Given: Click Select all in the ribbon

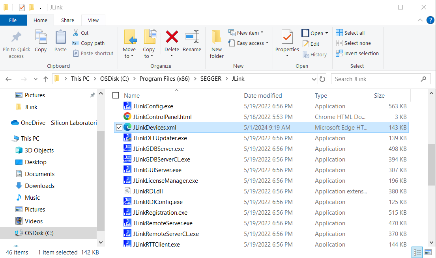Looking at the screenshot, I should tap(350, 33).
